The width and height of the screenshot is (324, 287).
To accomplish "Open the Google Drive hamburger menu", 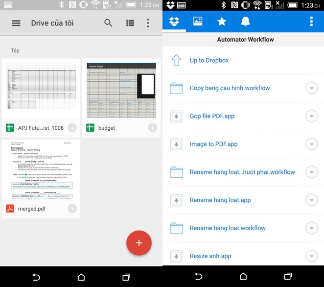I will [x=16, y=23].
